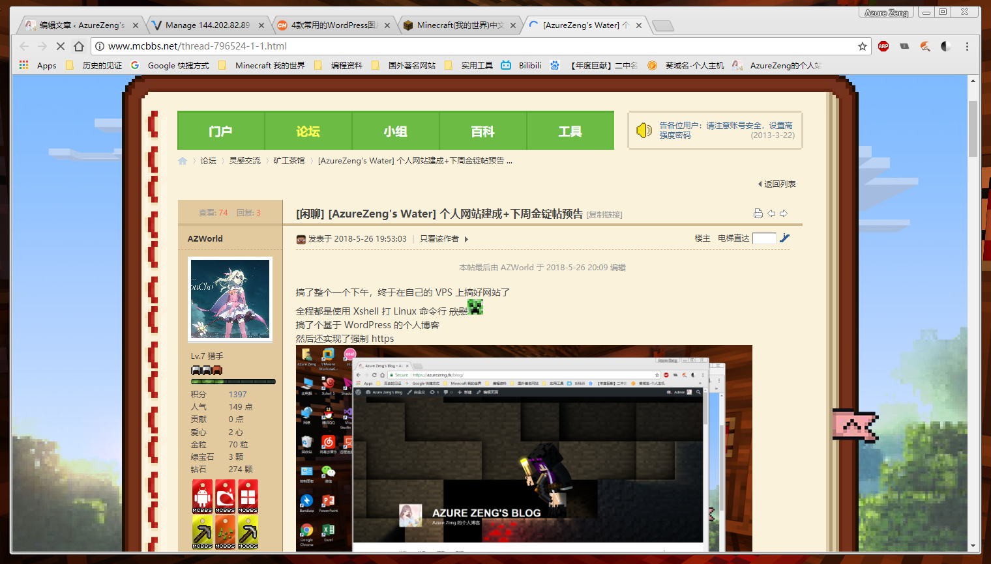This screenshot has width=991, height=564.
Task: Click the creeper emoticon in the post
Action: coord(475,307)
